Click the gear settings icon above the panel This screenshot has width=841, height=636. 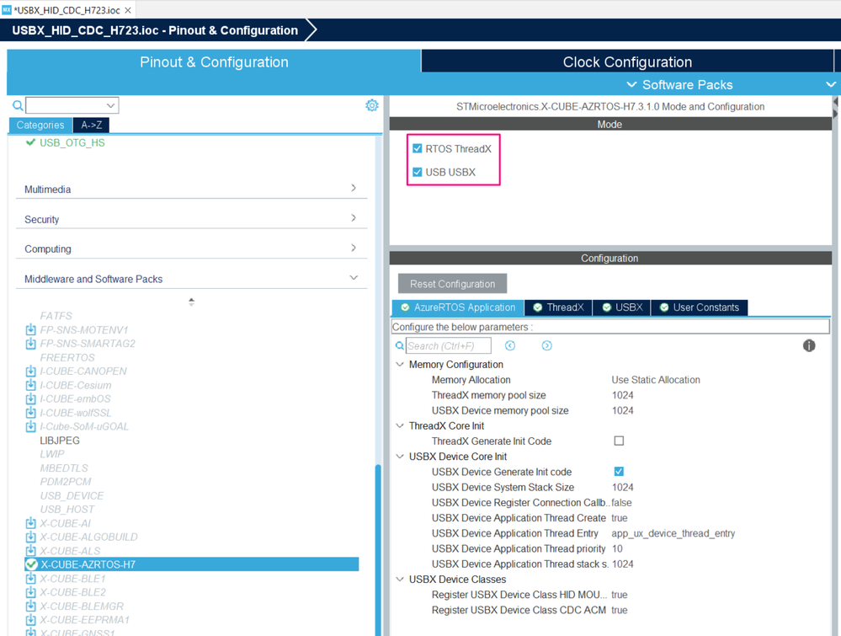coord(371,105)
